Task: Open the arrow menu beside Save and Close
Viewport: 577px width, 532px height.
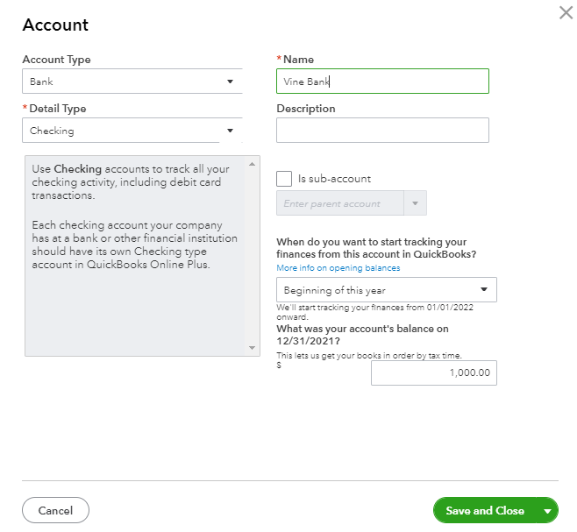Action: point(548,510)
